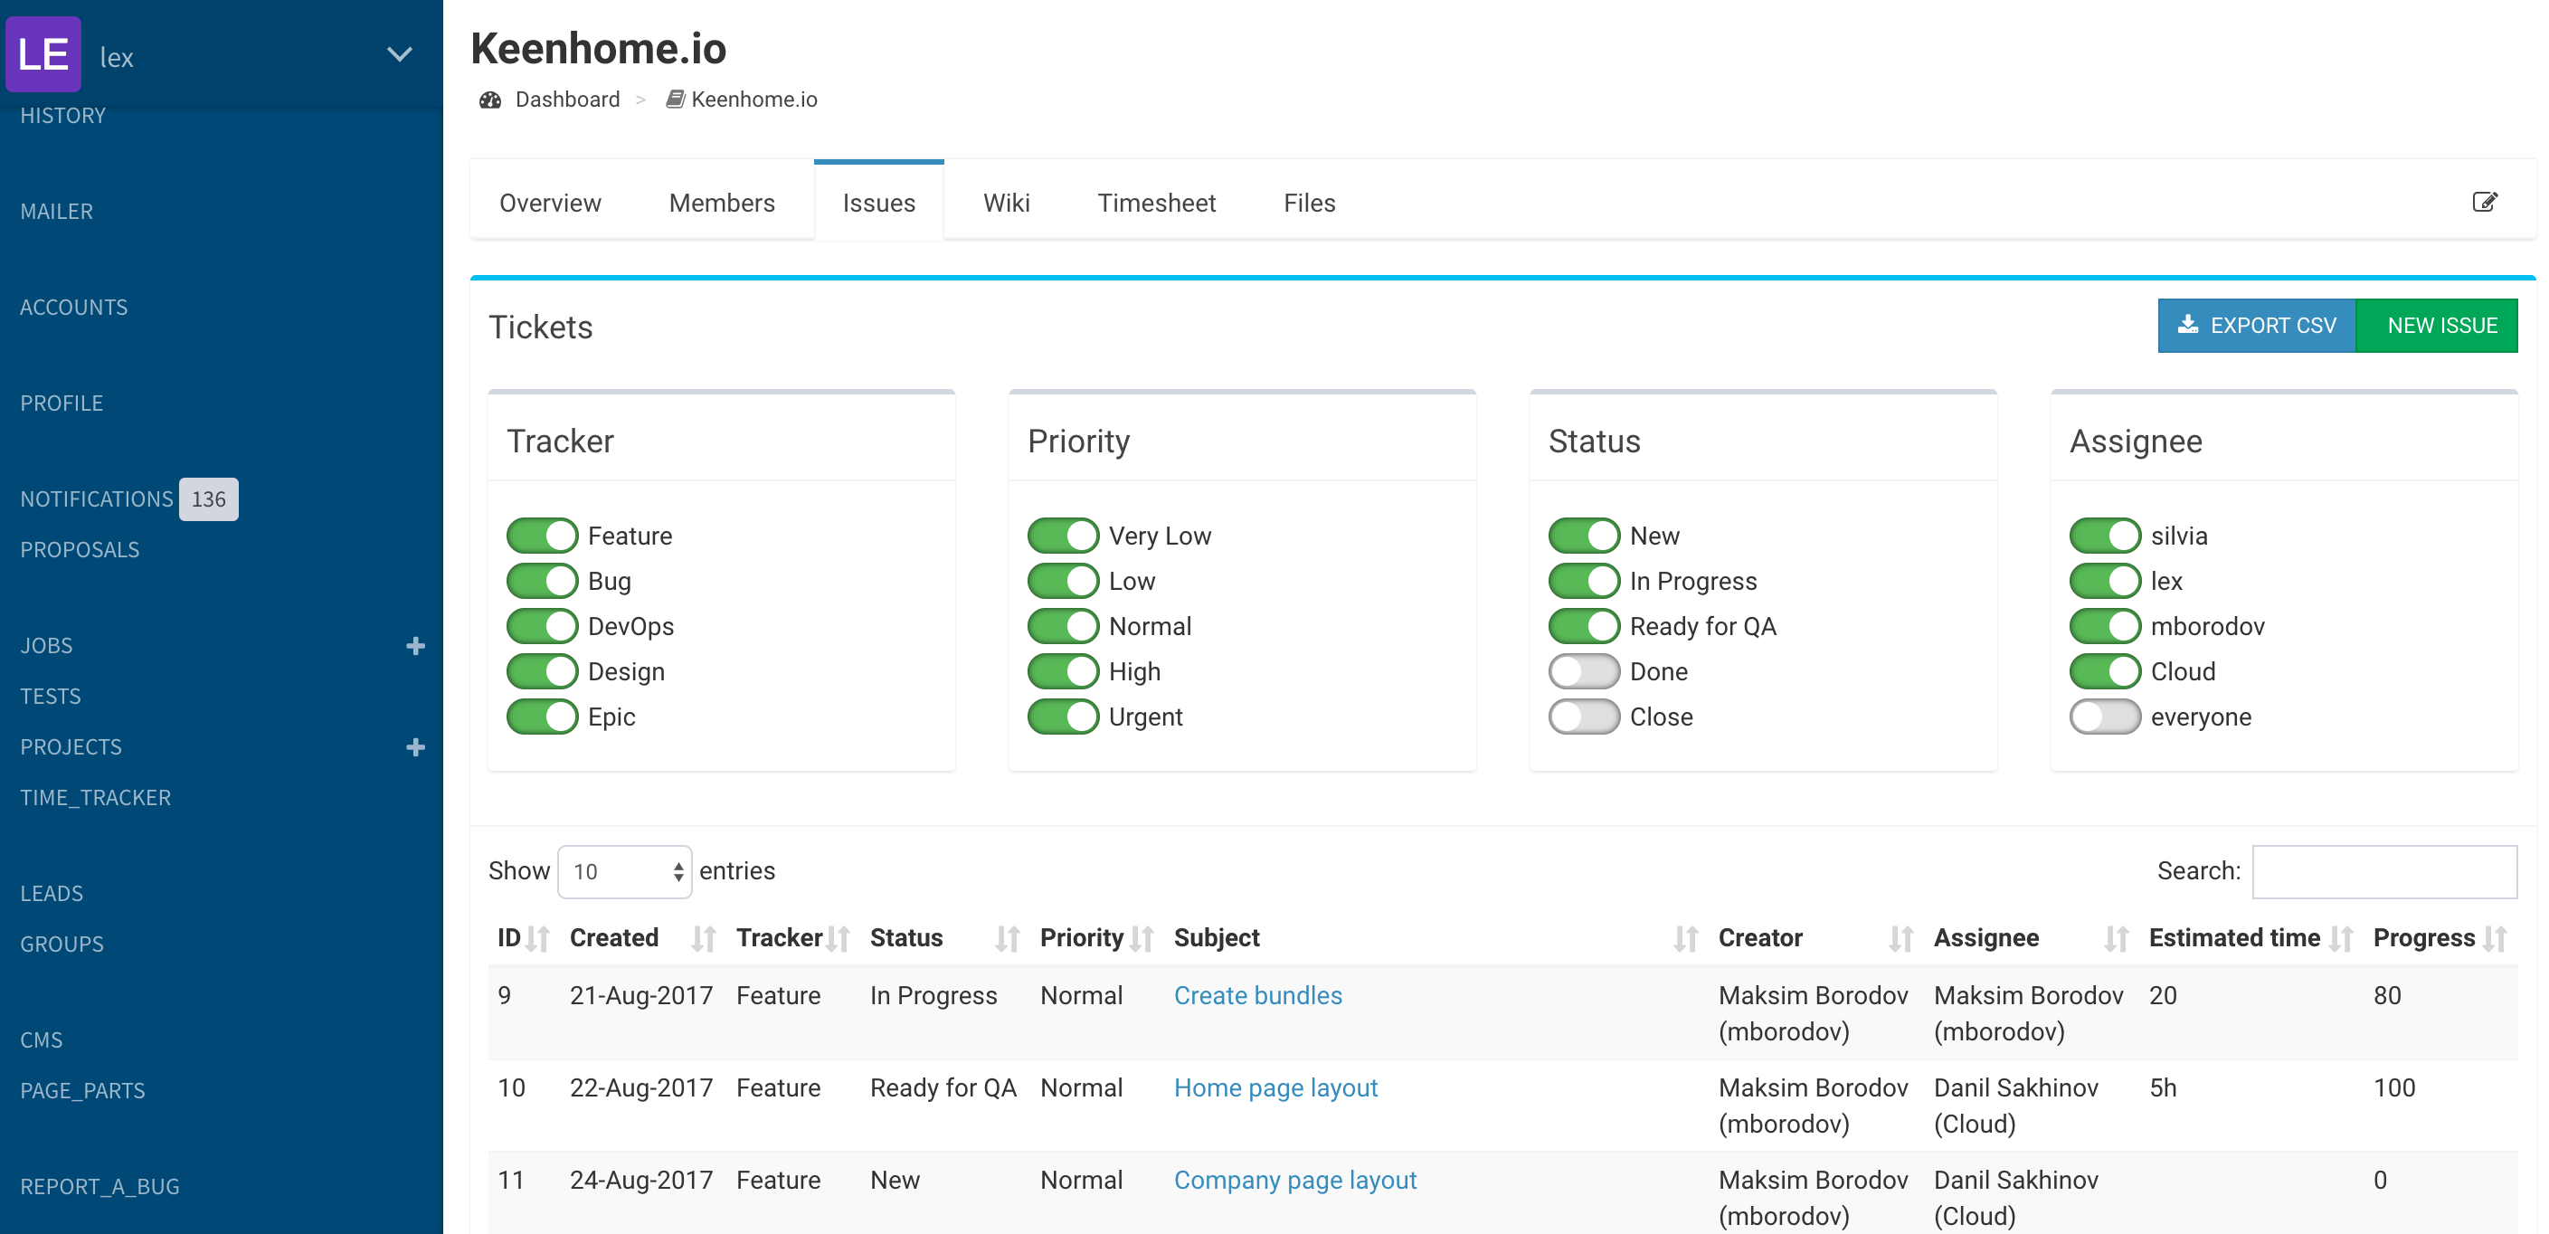Turn off the mborodov assignee toggle

click(2106, 626)
